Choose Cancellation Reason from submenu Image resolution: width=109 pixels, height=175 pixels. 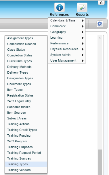26,44
